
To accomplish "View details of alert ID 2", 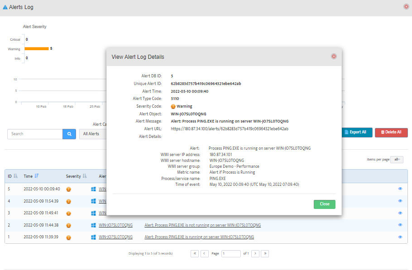I will click(x=400, y=225).
